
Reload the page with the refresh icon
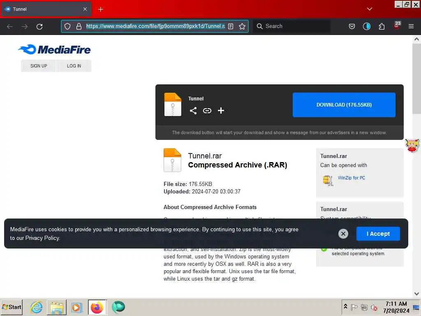pos(39,26)
